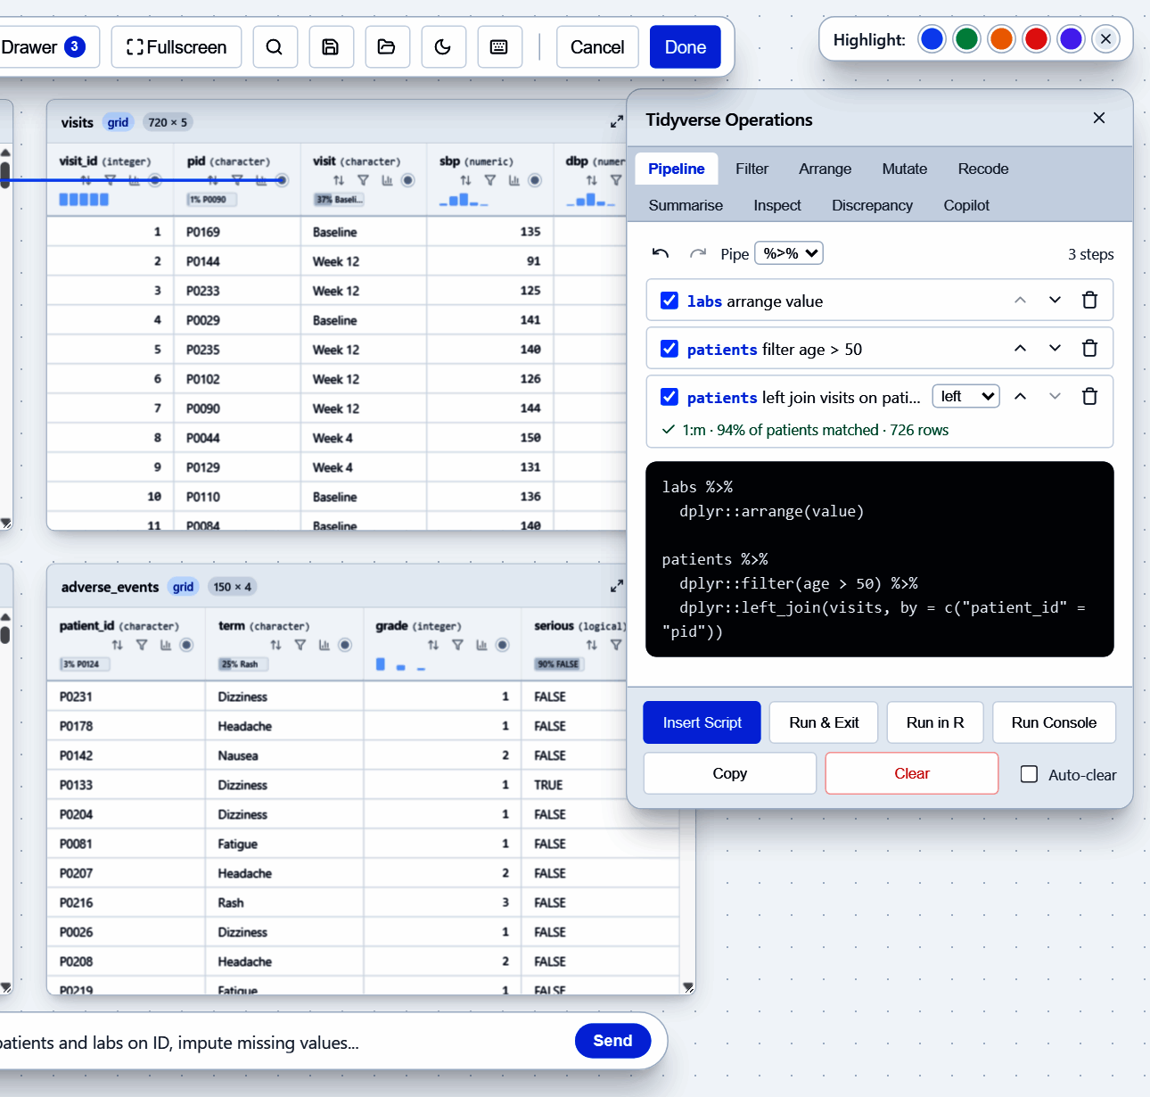Open the Copilot tab
Screen dimensions: 1150x1097
coord(966,205)
